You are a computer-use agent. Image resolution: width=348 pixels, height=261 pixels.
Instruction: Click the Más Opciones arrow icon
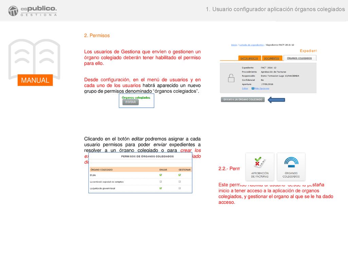(x=253, y=88)
